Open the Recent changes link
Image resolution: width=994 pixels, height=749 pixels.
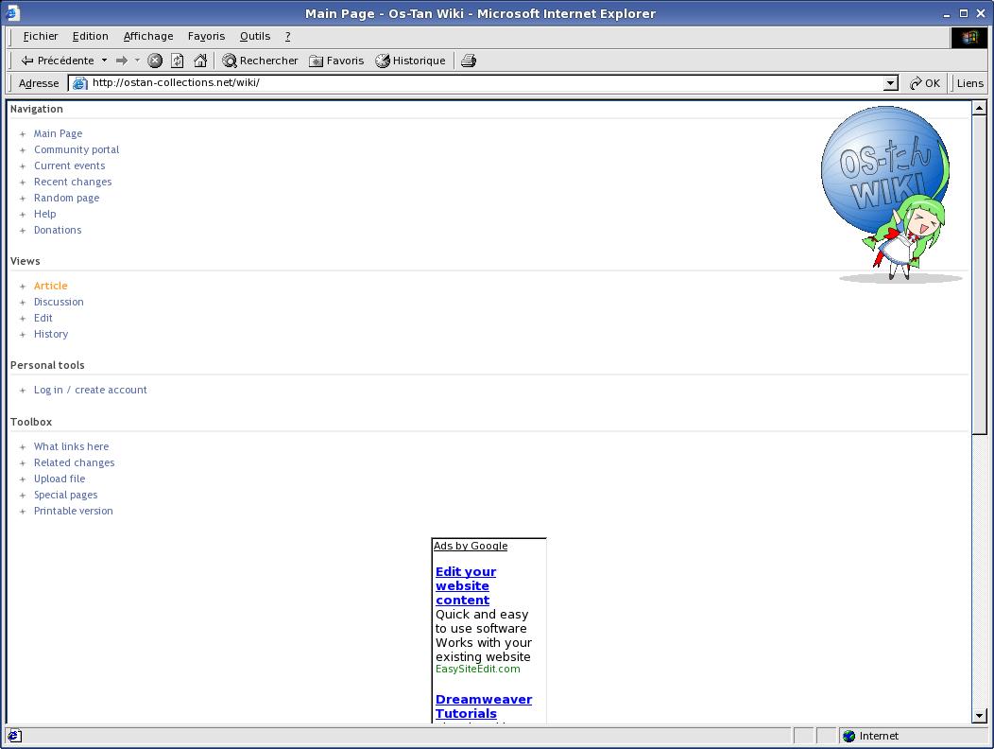pos(72,182)
